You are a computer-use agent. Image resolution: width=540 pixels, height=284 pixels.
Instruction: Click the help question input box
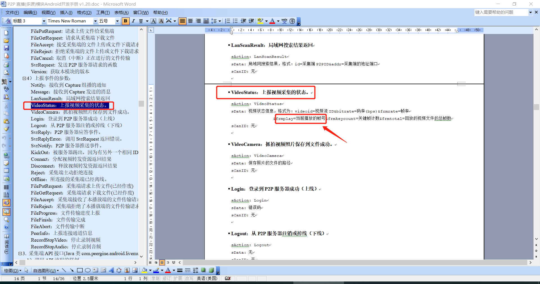click(x=501, y=12)
